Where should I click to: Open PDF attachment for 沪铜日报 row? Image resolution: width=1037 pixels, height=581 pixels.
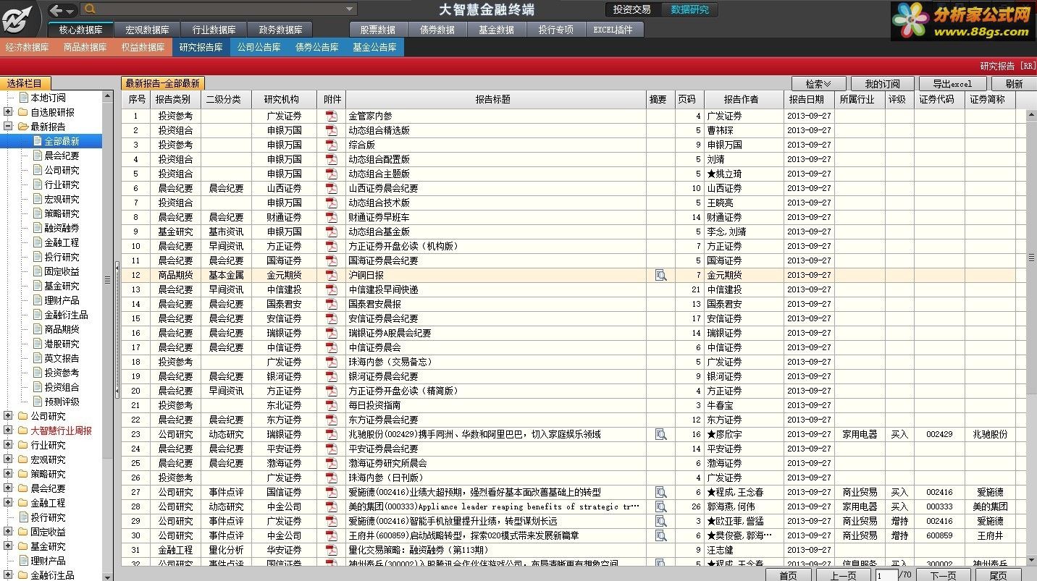point(332,275)
